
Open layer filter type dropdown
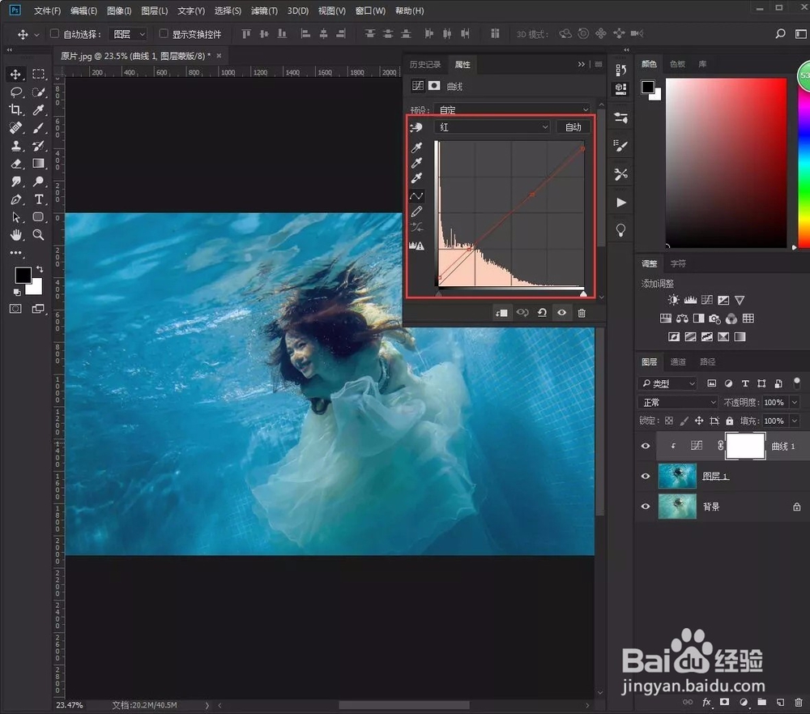668,383
